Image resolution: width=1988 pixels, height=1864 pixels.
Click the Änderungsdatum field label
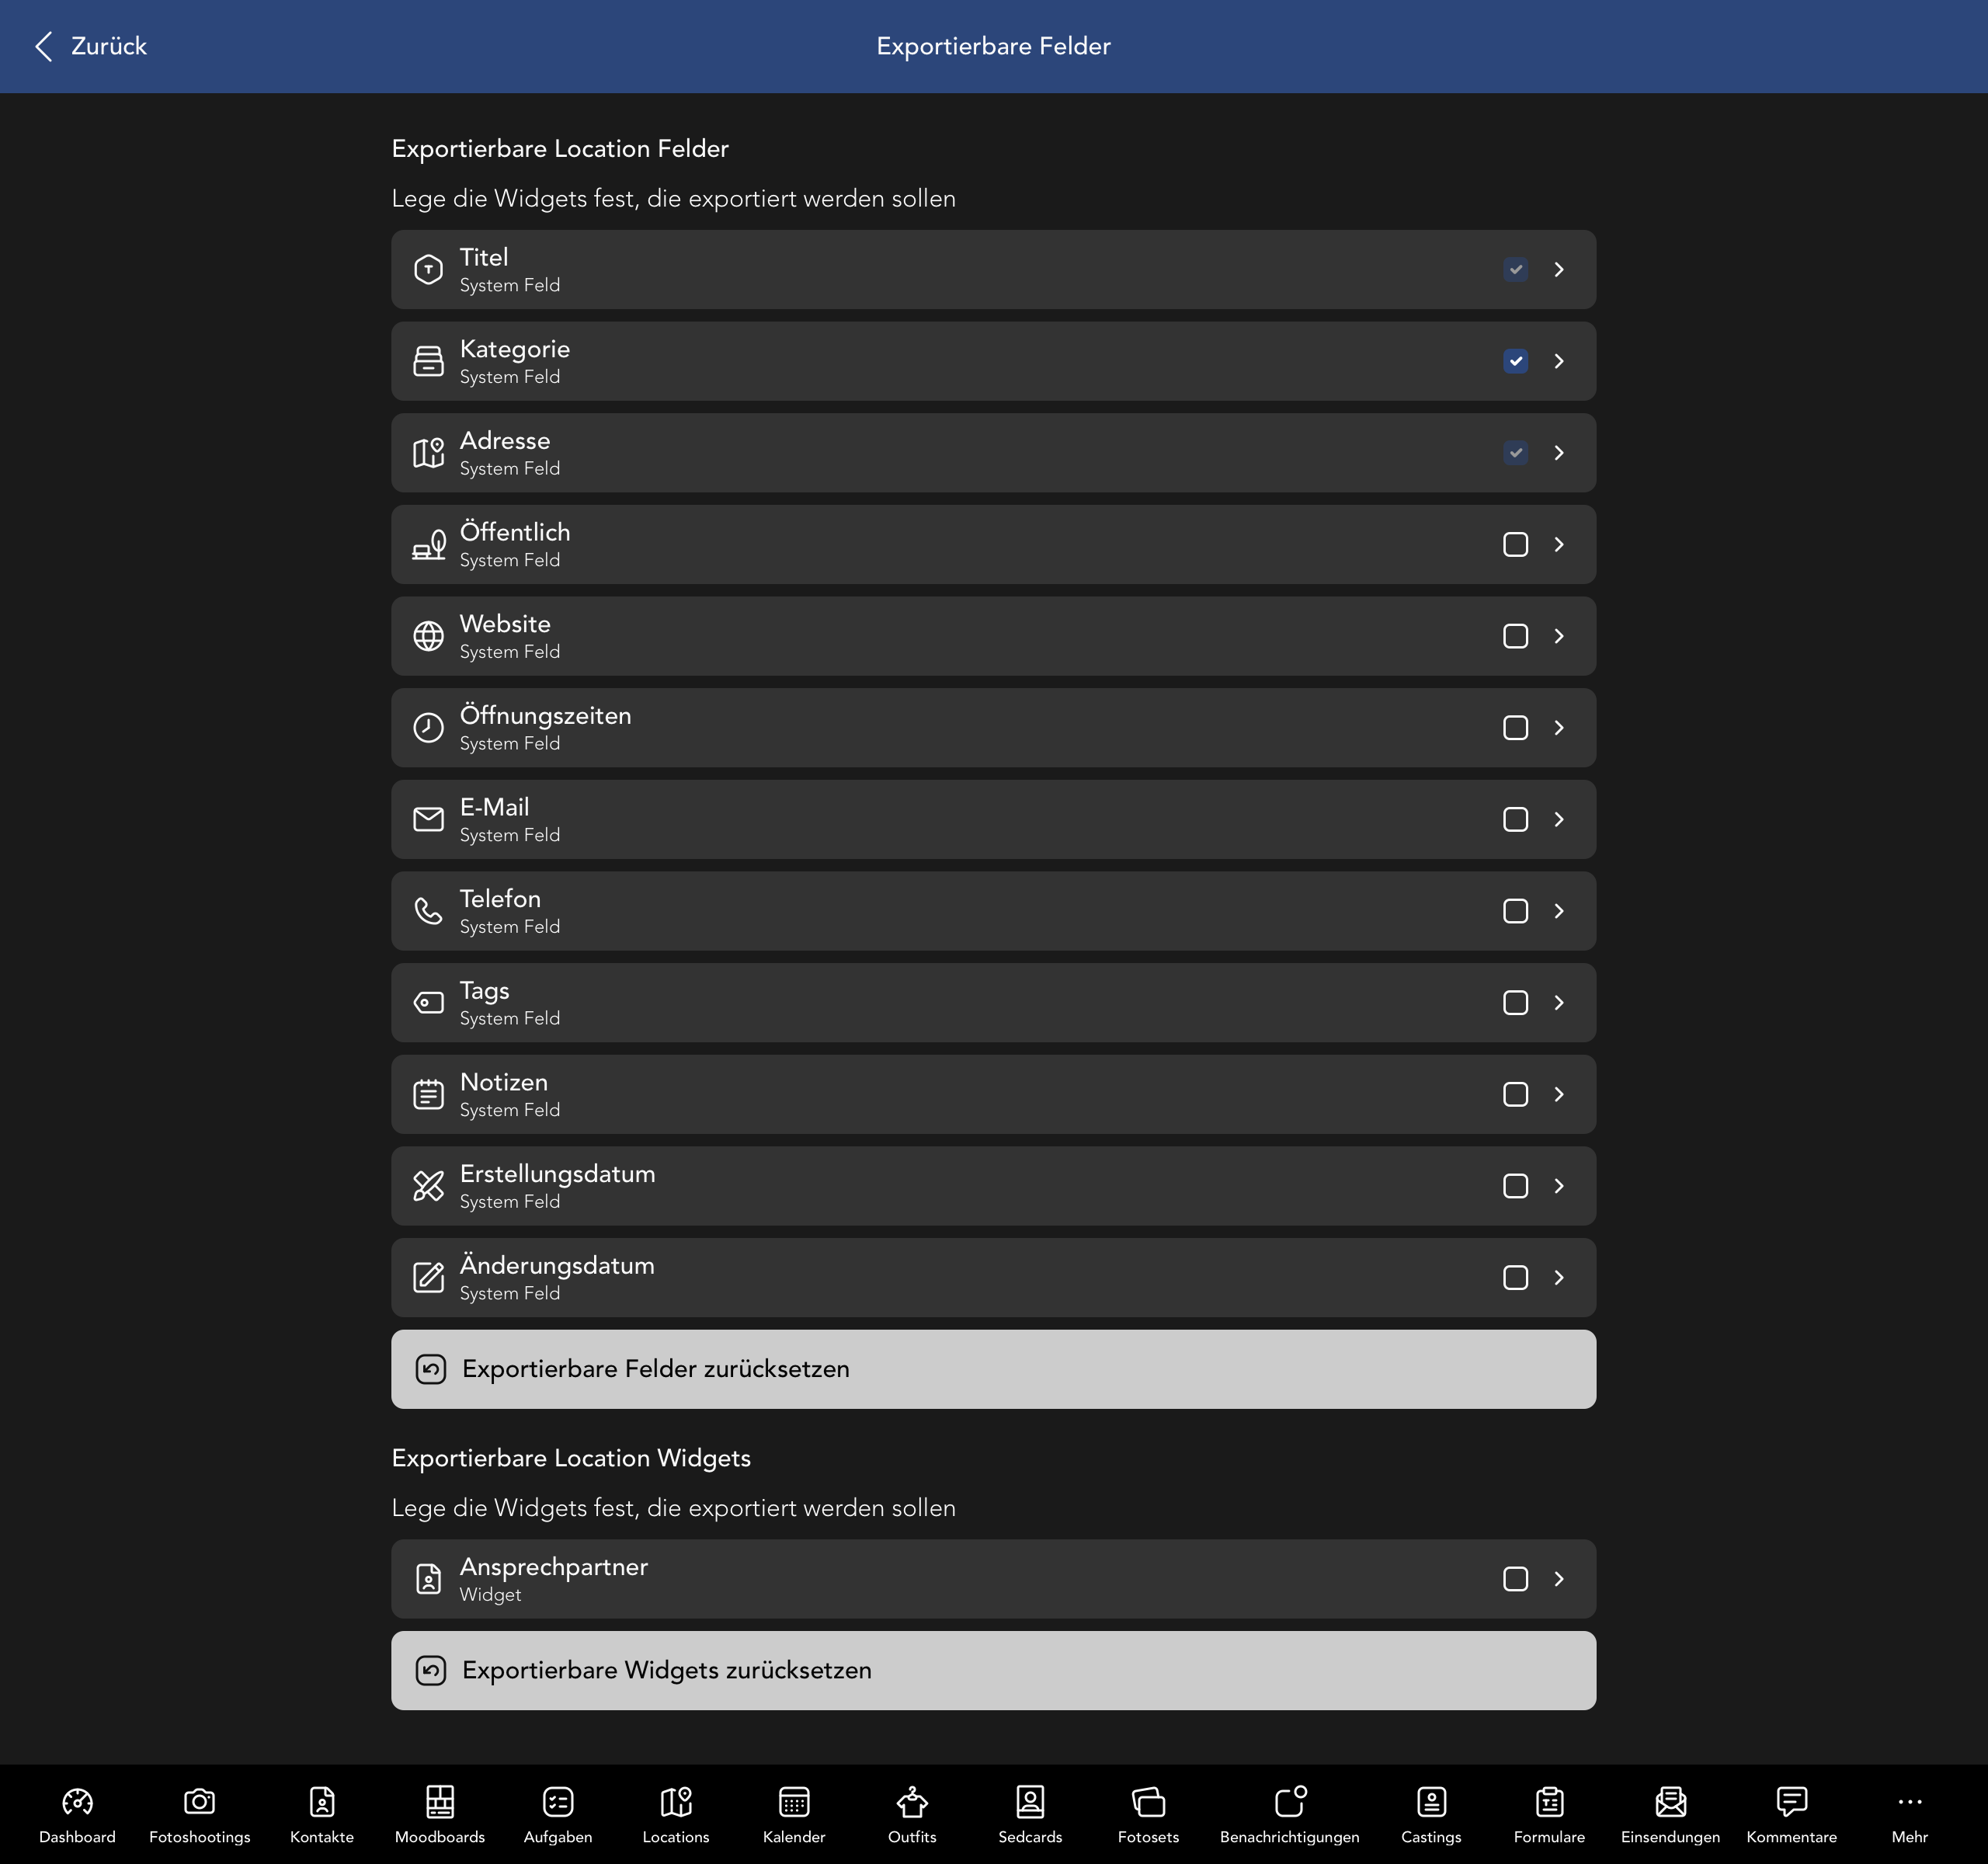(x=557, y=1265)
